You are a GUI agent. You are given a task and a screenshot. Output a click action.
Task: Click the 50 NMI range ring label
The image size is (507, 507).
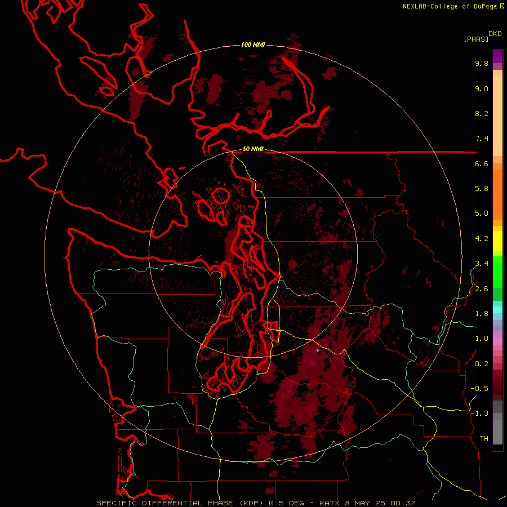pos(253,149)
